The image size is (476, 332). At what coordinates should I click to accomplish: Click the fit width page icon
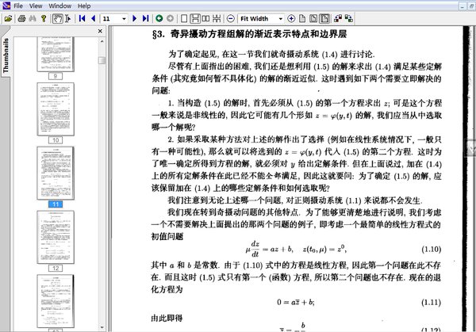point(324,18)
